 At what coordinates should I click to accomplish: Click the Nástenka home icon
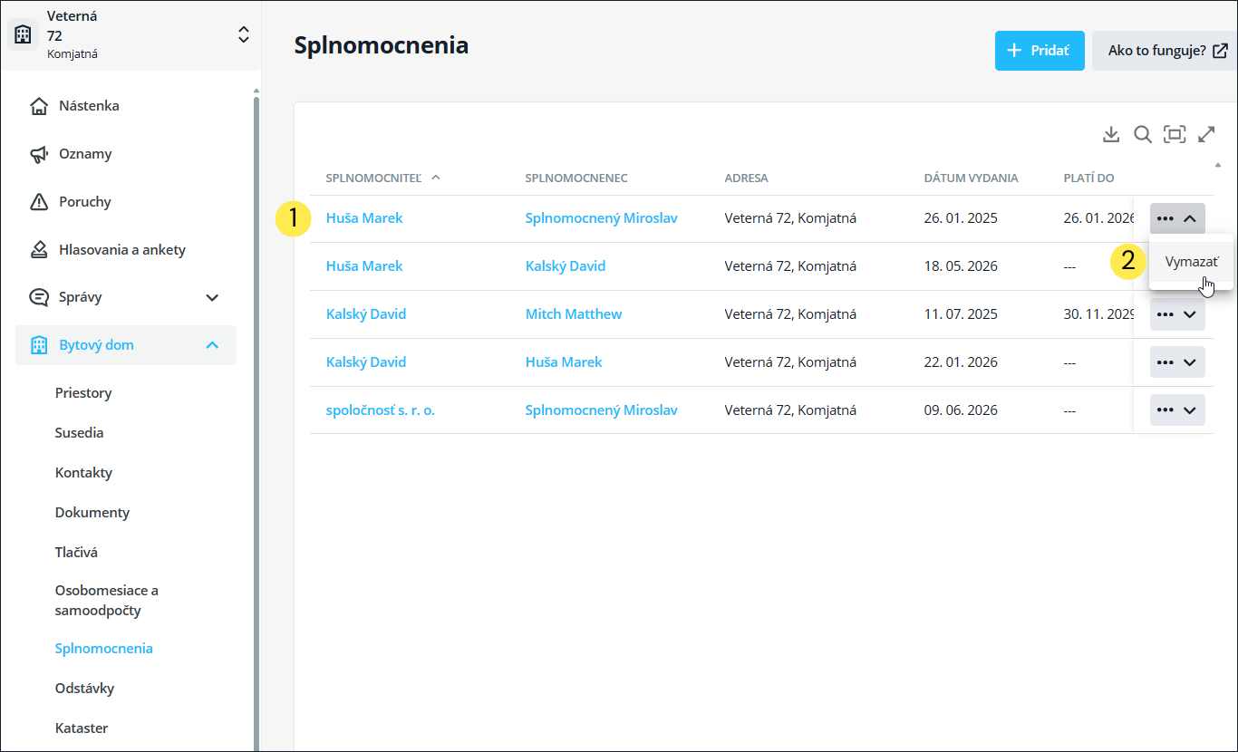tap(39, 106)
